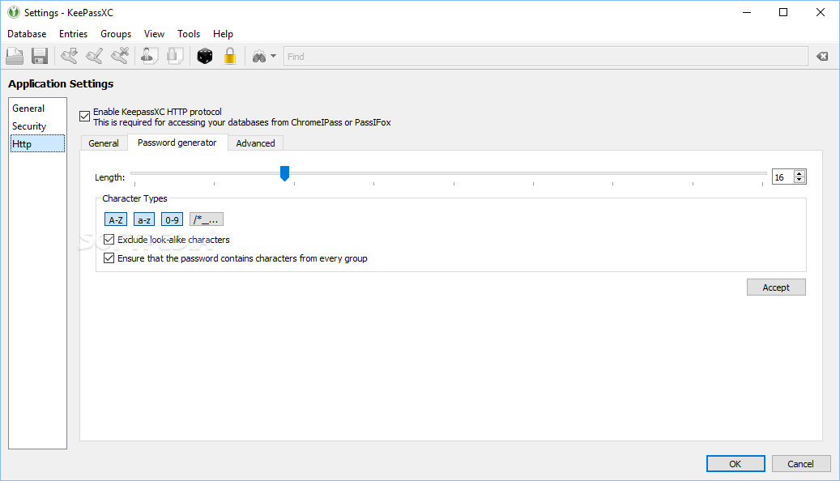
Task: Click the binoculars search icon
Action: click(x=259, y=56)
